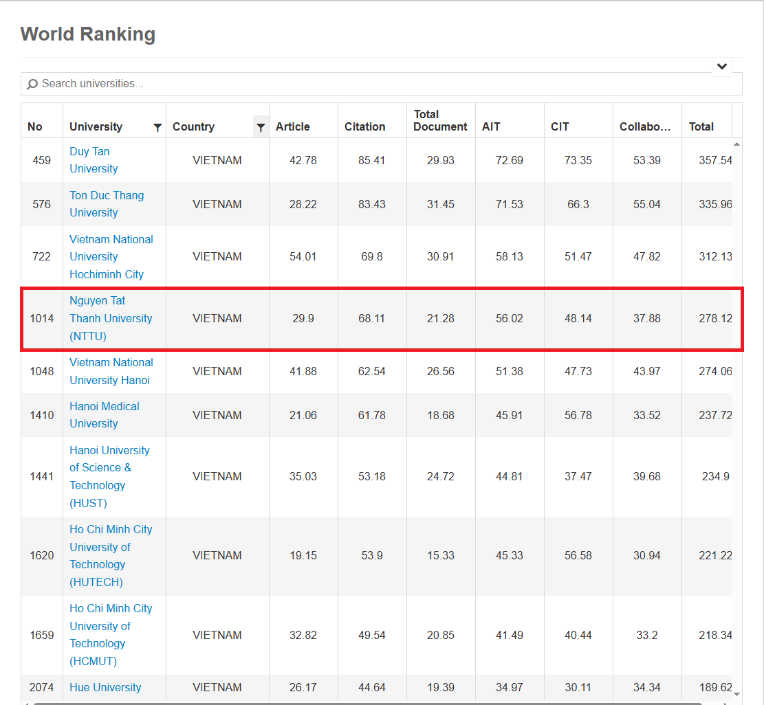Click CIT value 56.78 cell
Screen dimensions: 764x705
578,415
